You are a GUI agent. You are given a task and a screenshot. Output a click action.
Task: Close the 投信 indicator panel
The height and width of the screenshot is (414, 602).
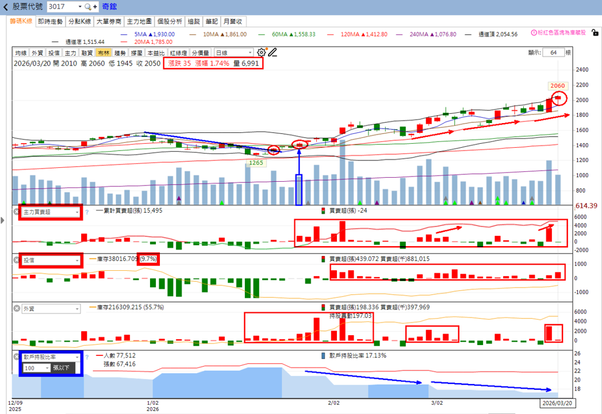(17, 260)
